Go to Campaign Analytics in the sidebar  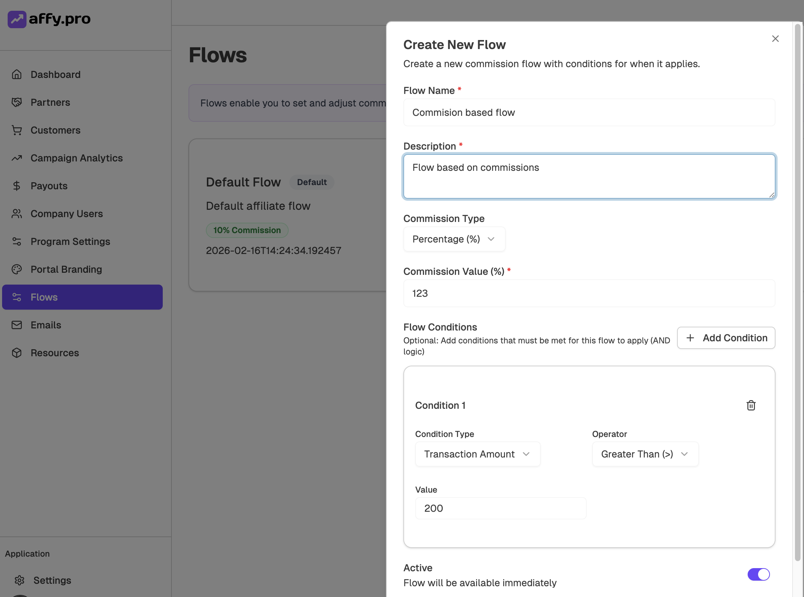pyautogui.click(x=77, y=158)
